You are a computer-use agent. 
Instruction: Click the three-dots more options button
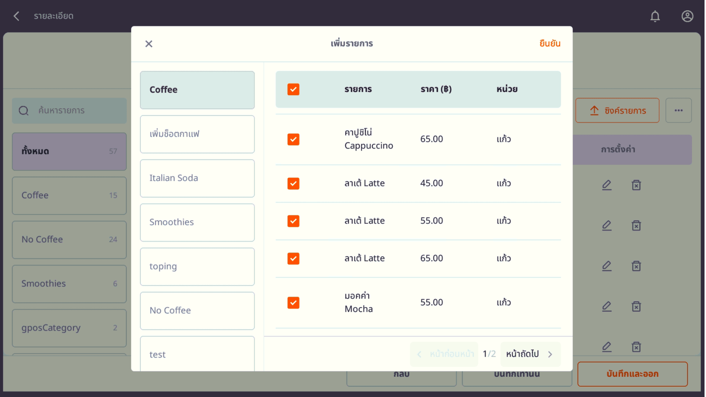coord(678,110)
